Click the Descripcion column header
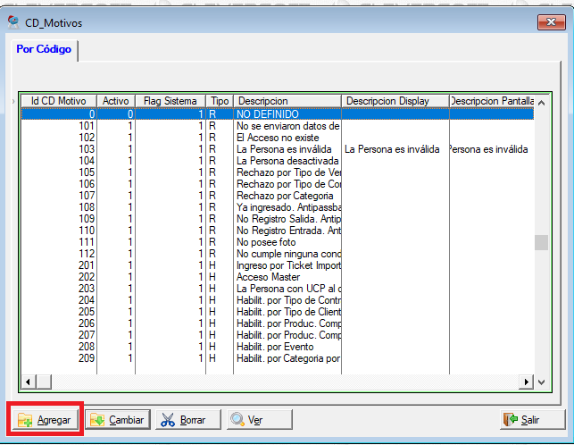Screen dimensions: 574x445 286,101
